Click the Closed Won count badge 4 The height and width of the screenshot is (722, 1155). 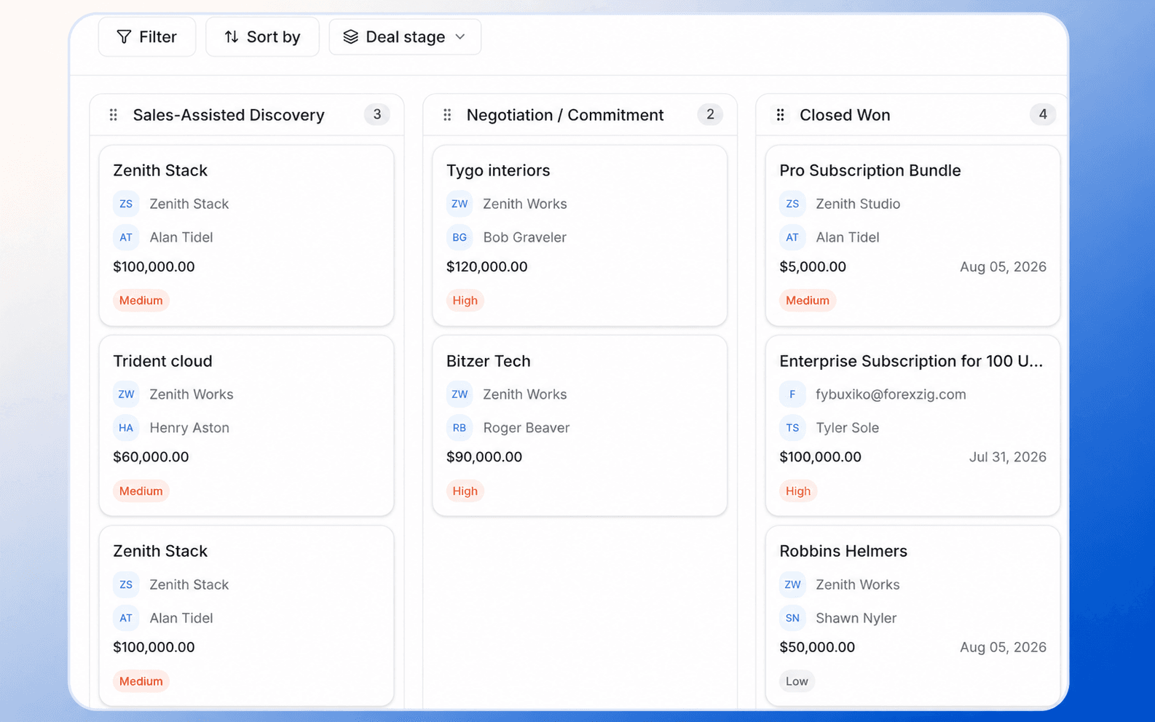pos(1043,114)
